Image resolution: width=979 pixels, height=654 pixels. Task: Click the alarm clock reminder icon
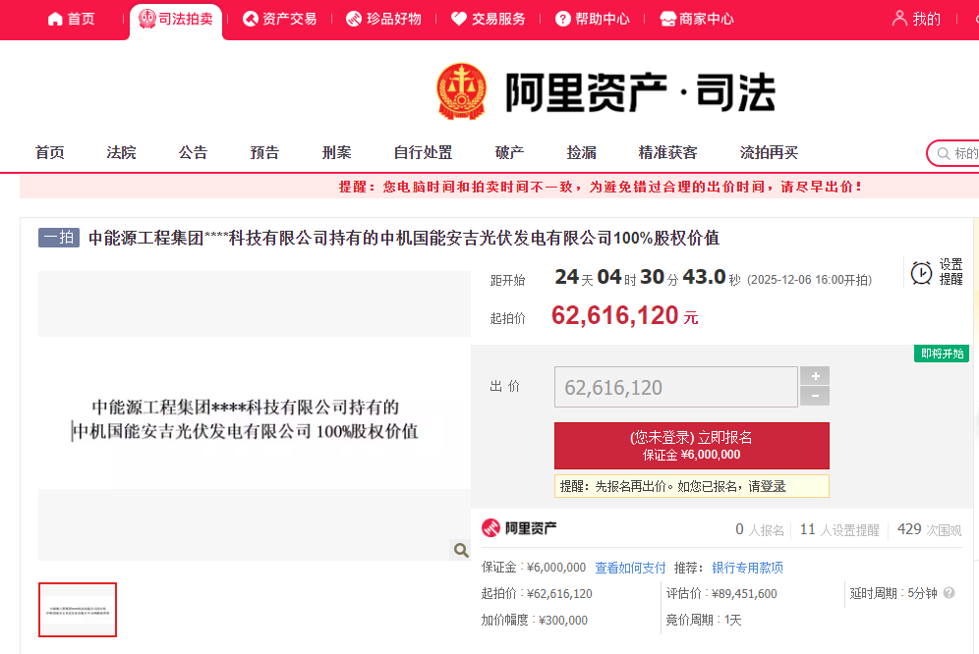pos(922,273)
